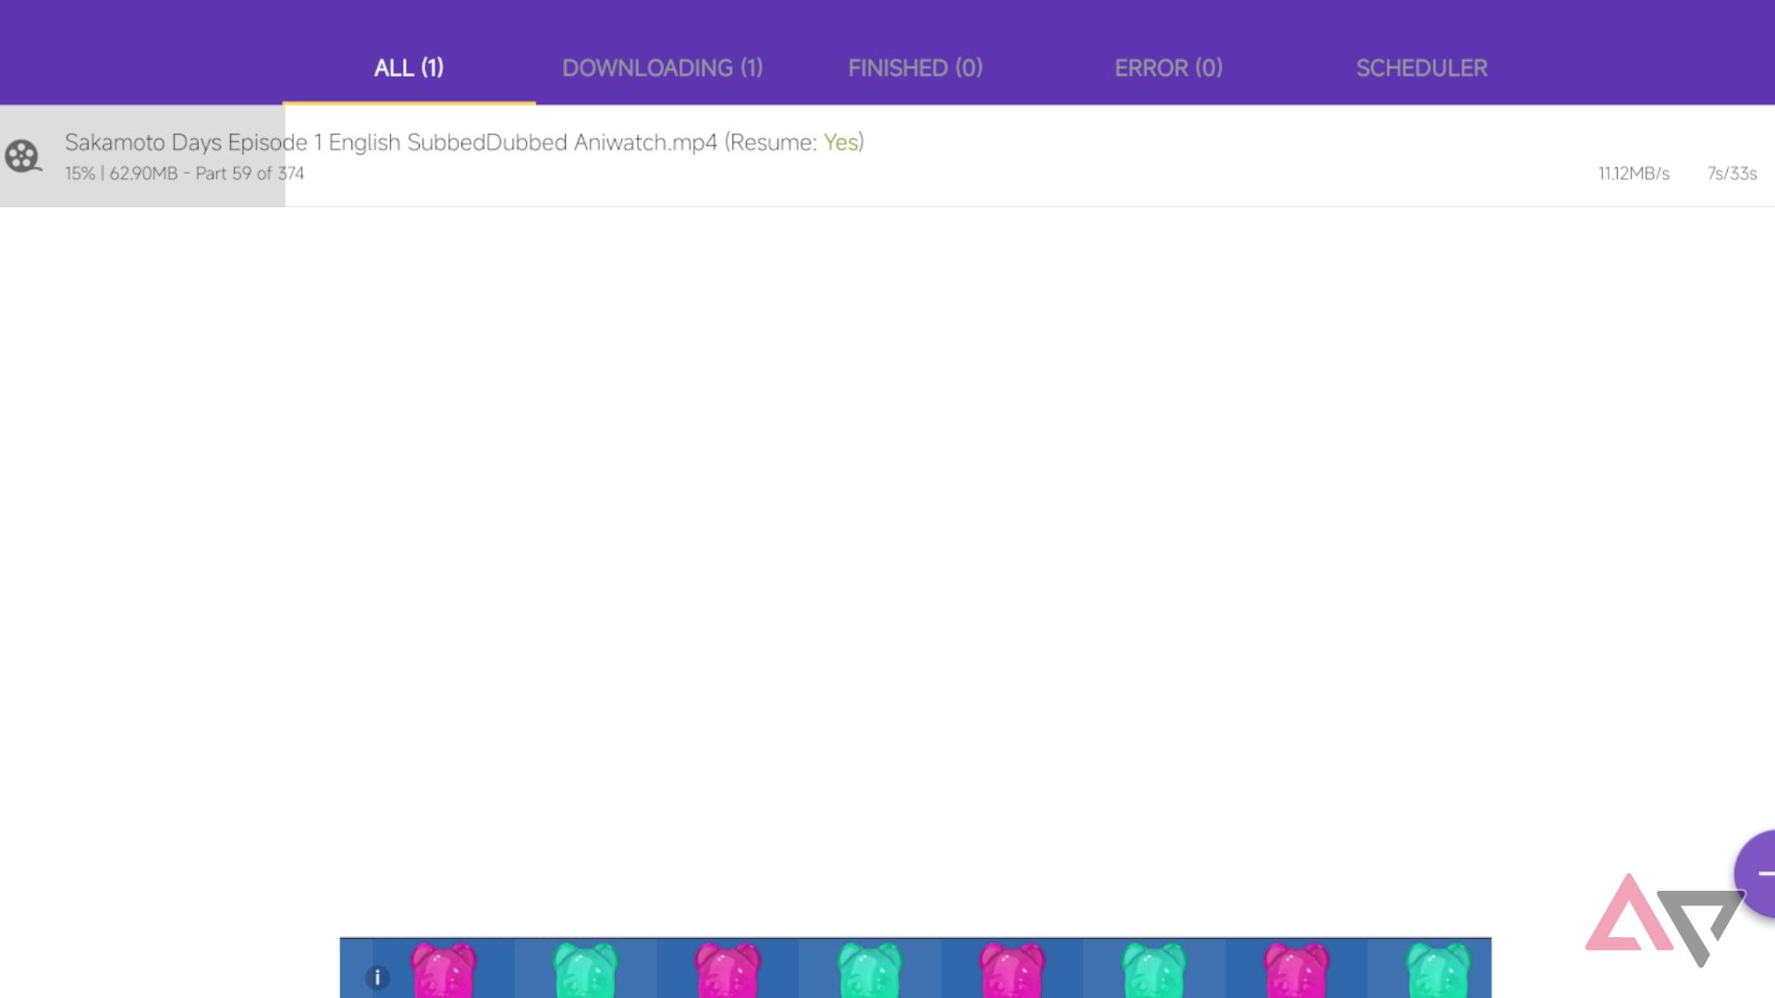Switch to the ALL (1) tab
Image resolution: width=1775 pixels, height=998 pixels.
pyautogui.click(x=409, y=67)
